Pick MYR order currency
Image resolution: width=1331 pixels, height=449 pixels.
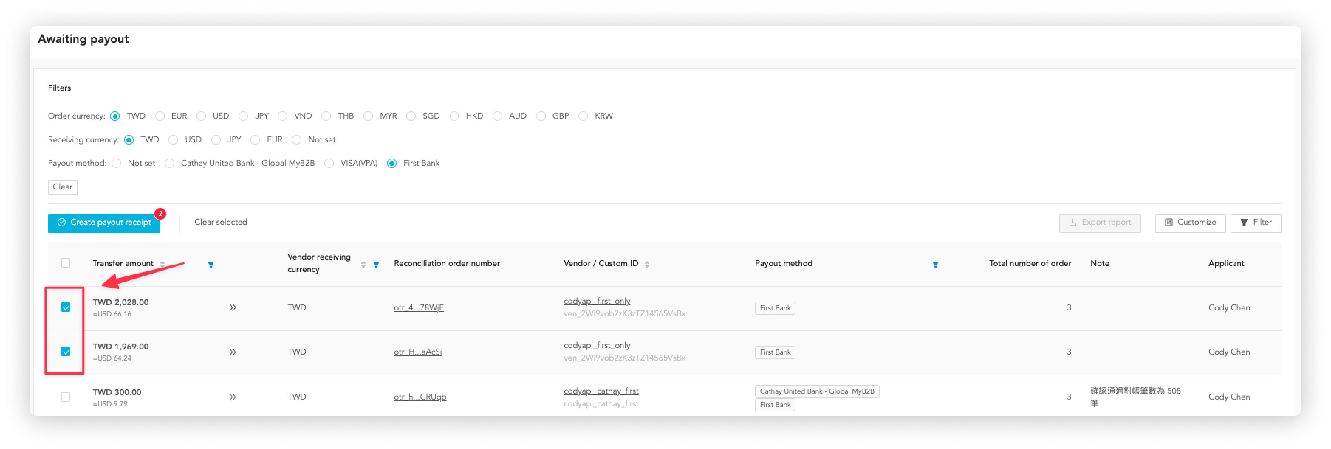(x=369, y=116)
